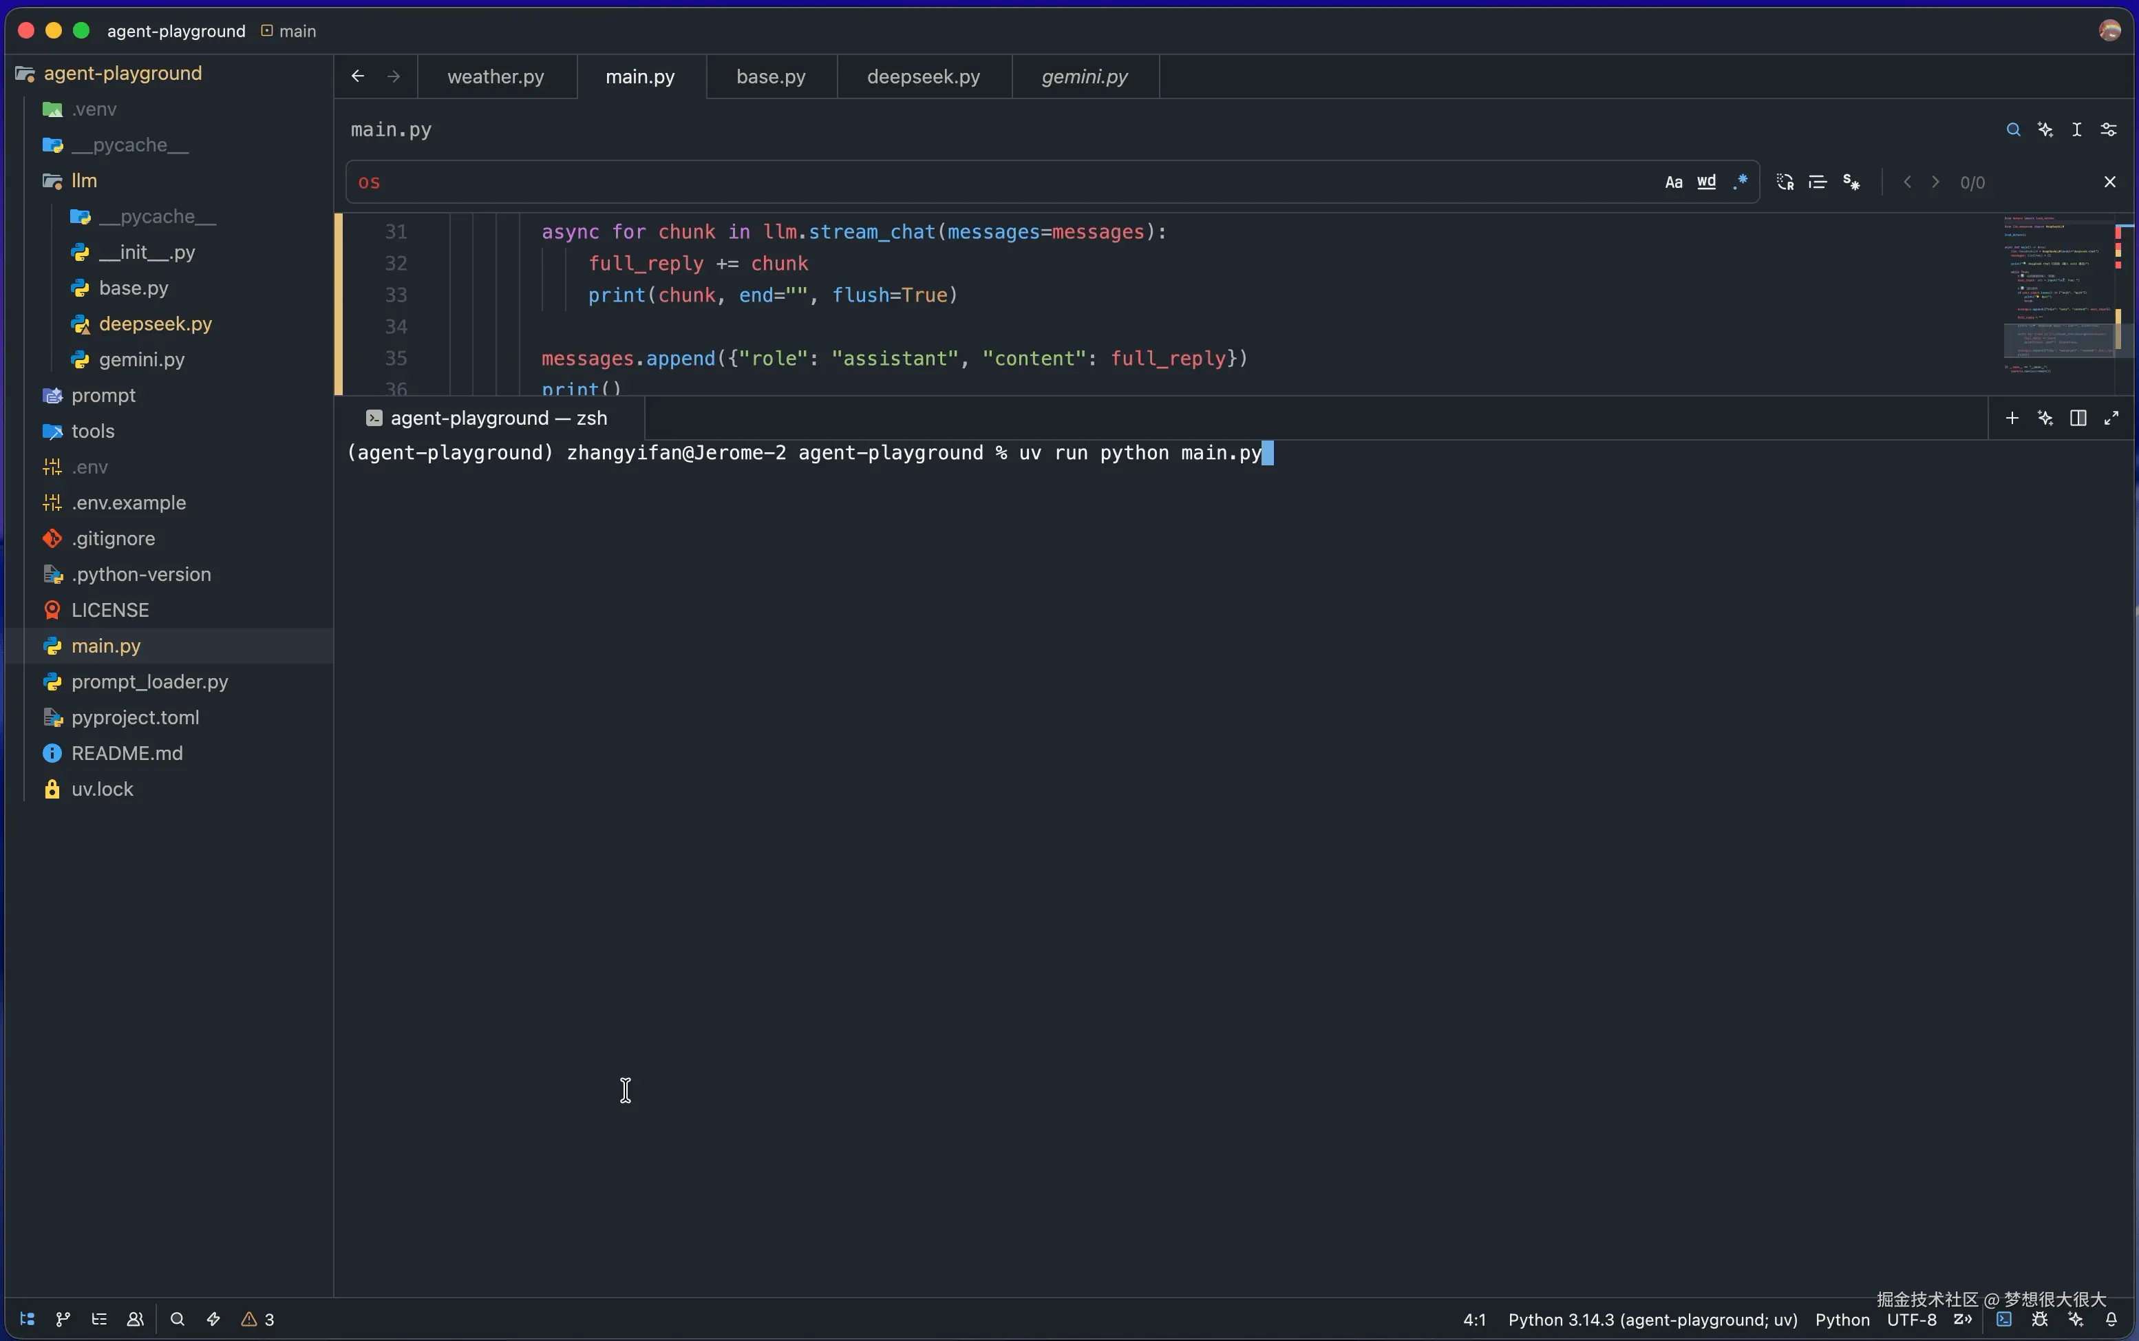Viewport: 2139px width, 1341px height.
Task: Click the Python 3.14.3 interpreter selector
Action: point(1652,1319)
